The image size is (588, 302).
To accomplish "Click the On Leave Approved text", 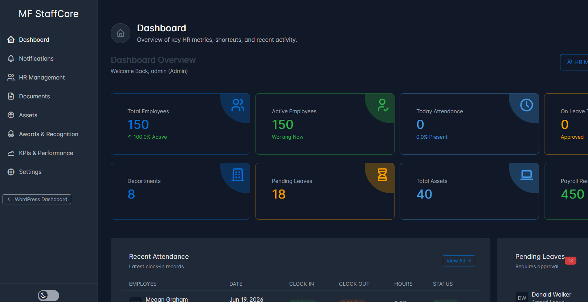I will tap(572, 137).
